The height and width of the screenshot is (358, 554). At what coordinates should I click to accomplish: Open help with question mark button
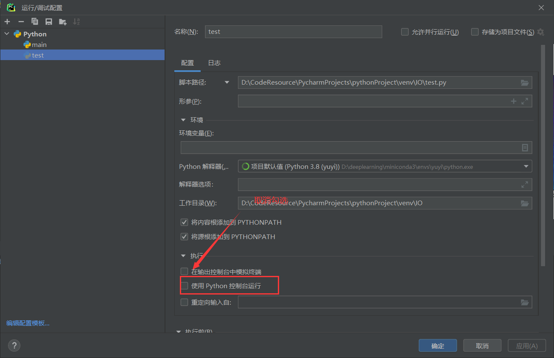coord(14,346)
